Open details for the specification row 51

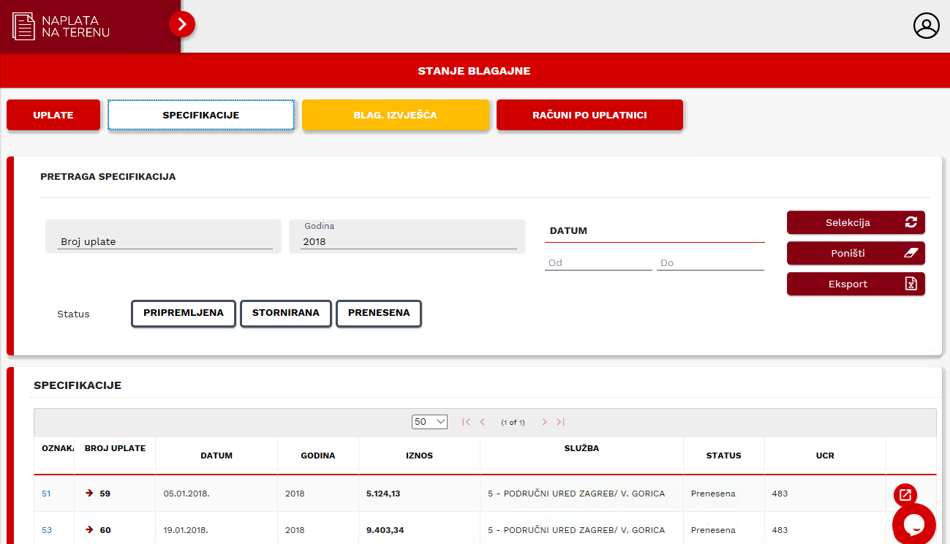pyautogui.click(x=905, y=494)
